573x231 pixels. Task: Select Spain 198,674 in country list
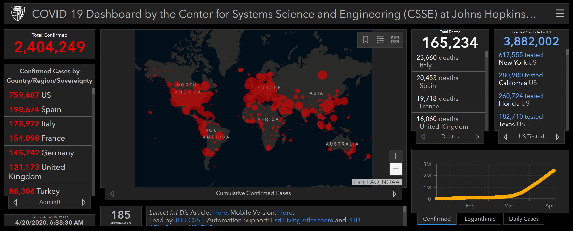click(48, 109)
